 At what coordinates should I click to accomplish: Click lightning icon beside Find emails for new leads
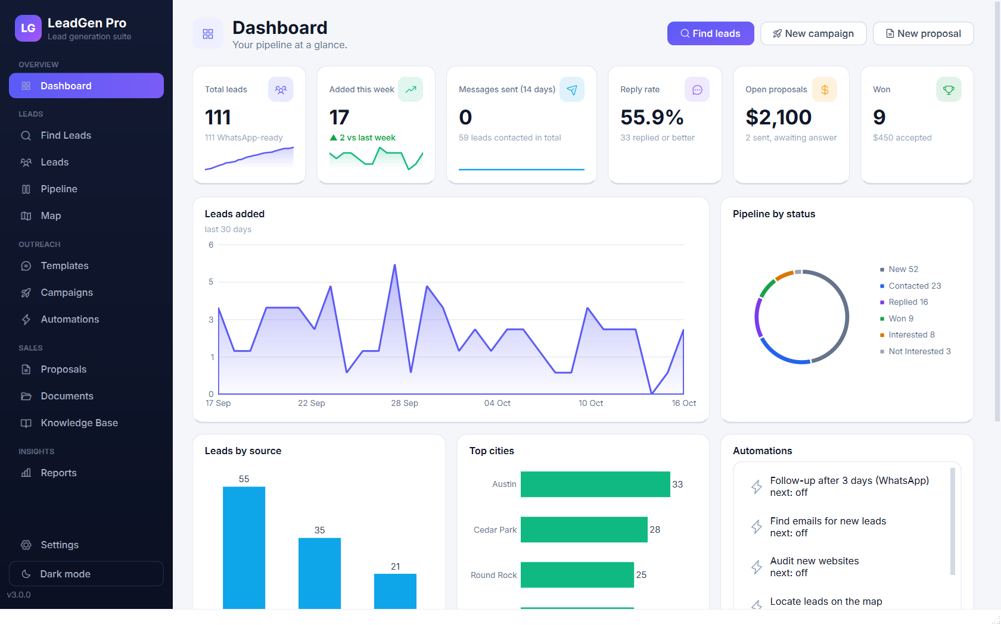[757, 527]
